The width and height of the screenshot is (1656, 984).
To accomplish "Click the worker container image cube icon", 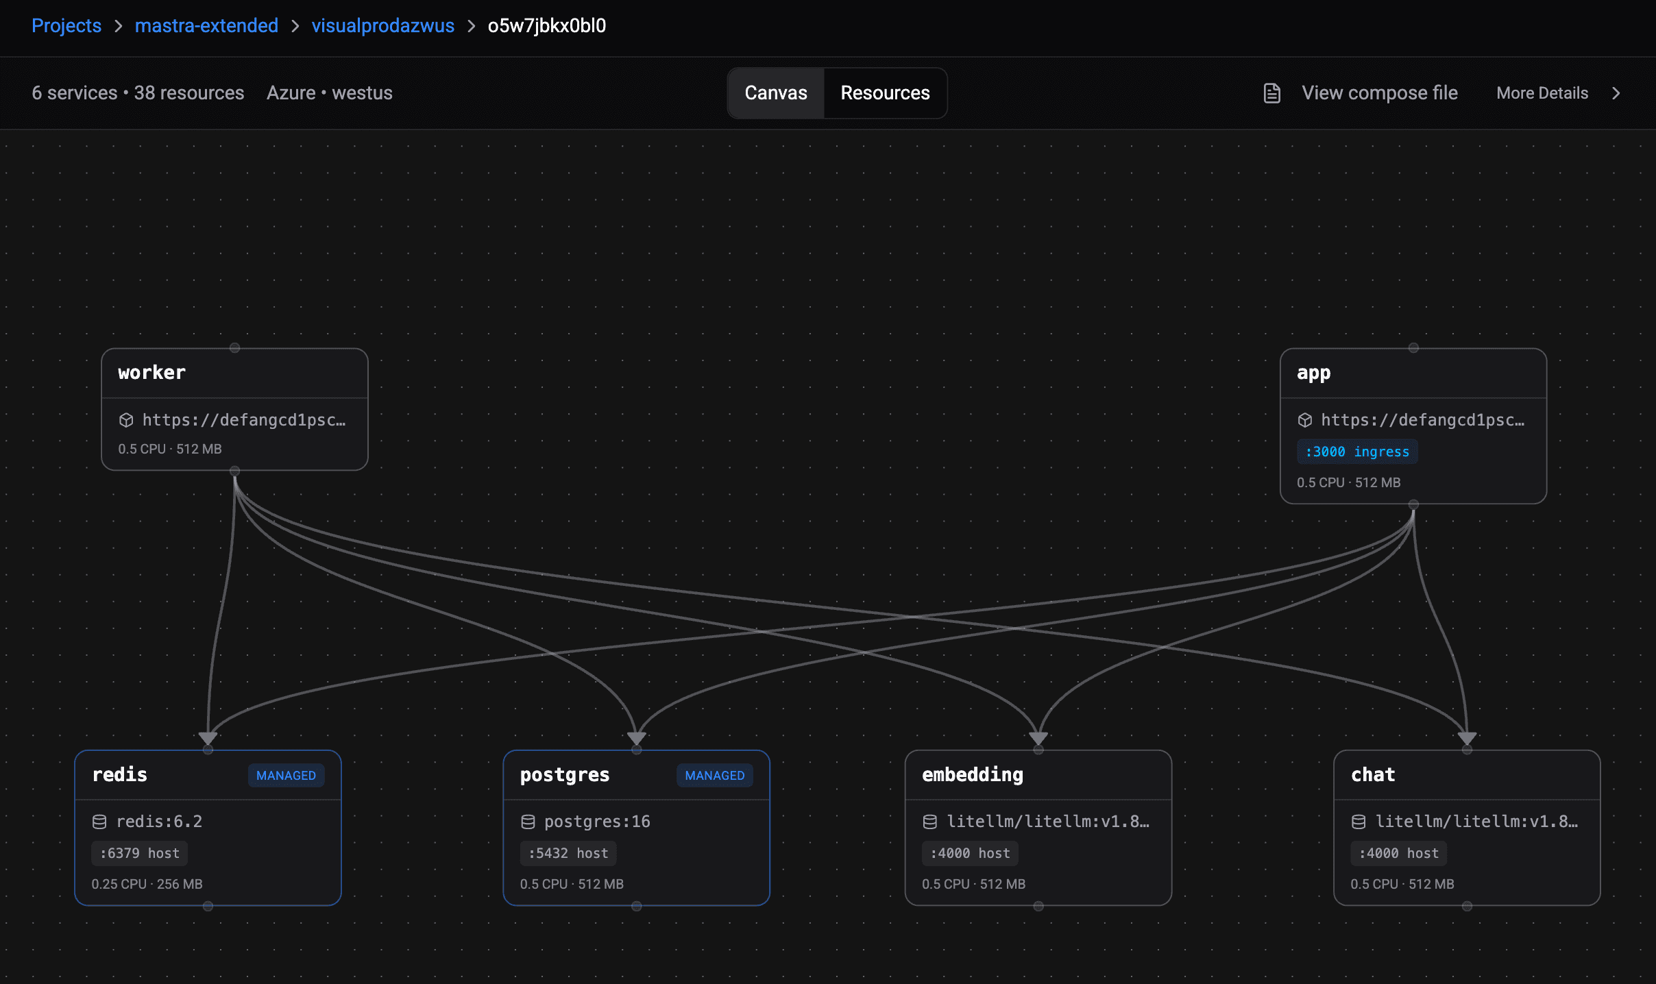I will 126,420.
